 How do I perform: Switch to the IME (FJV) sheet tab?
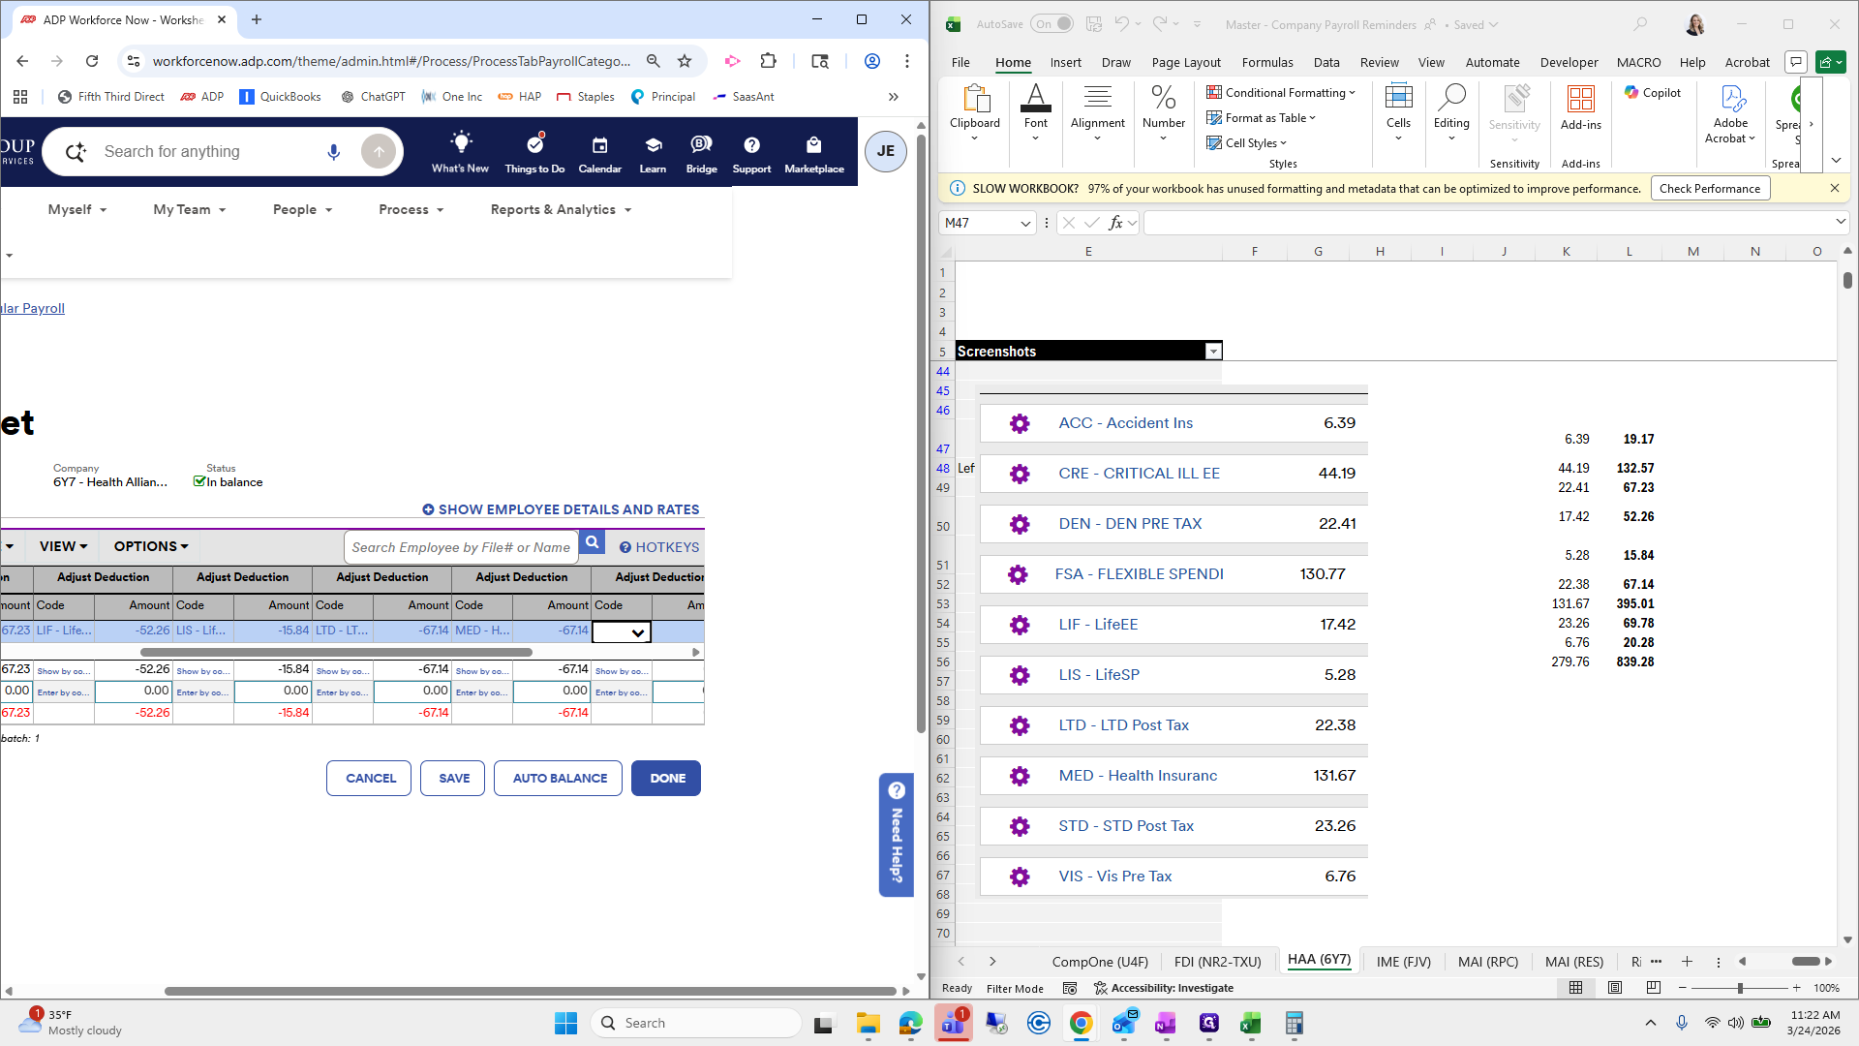[1403, 961]
